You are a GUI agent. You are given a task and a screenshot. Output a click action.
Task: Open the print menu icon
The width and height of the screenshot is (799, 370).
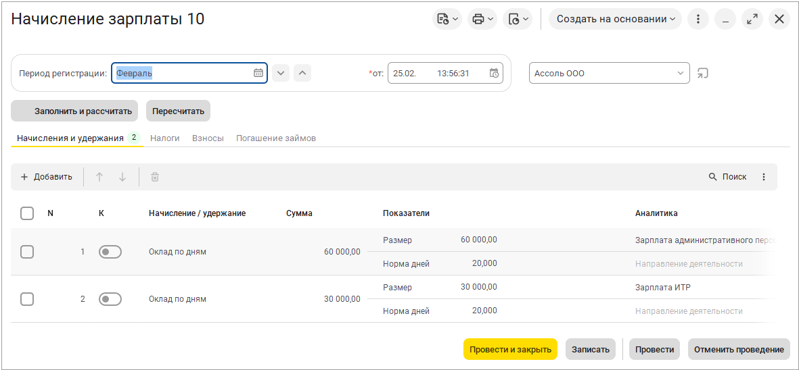click(482, 19)
